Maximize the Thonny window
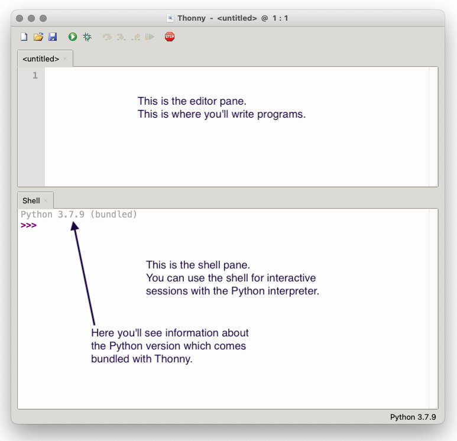This screenshot has height=441, width=457. (43, 18)
